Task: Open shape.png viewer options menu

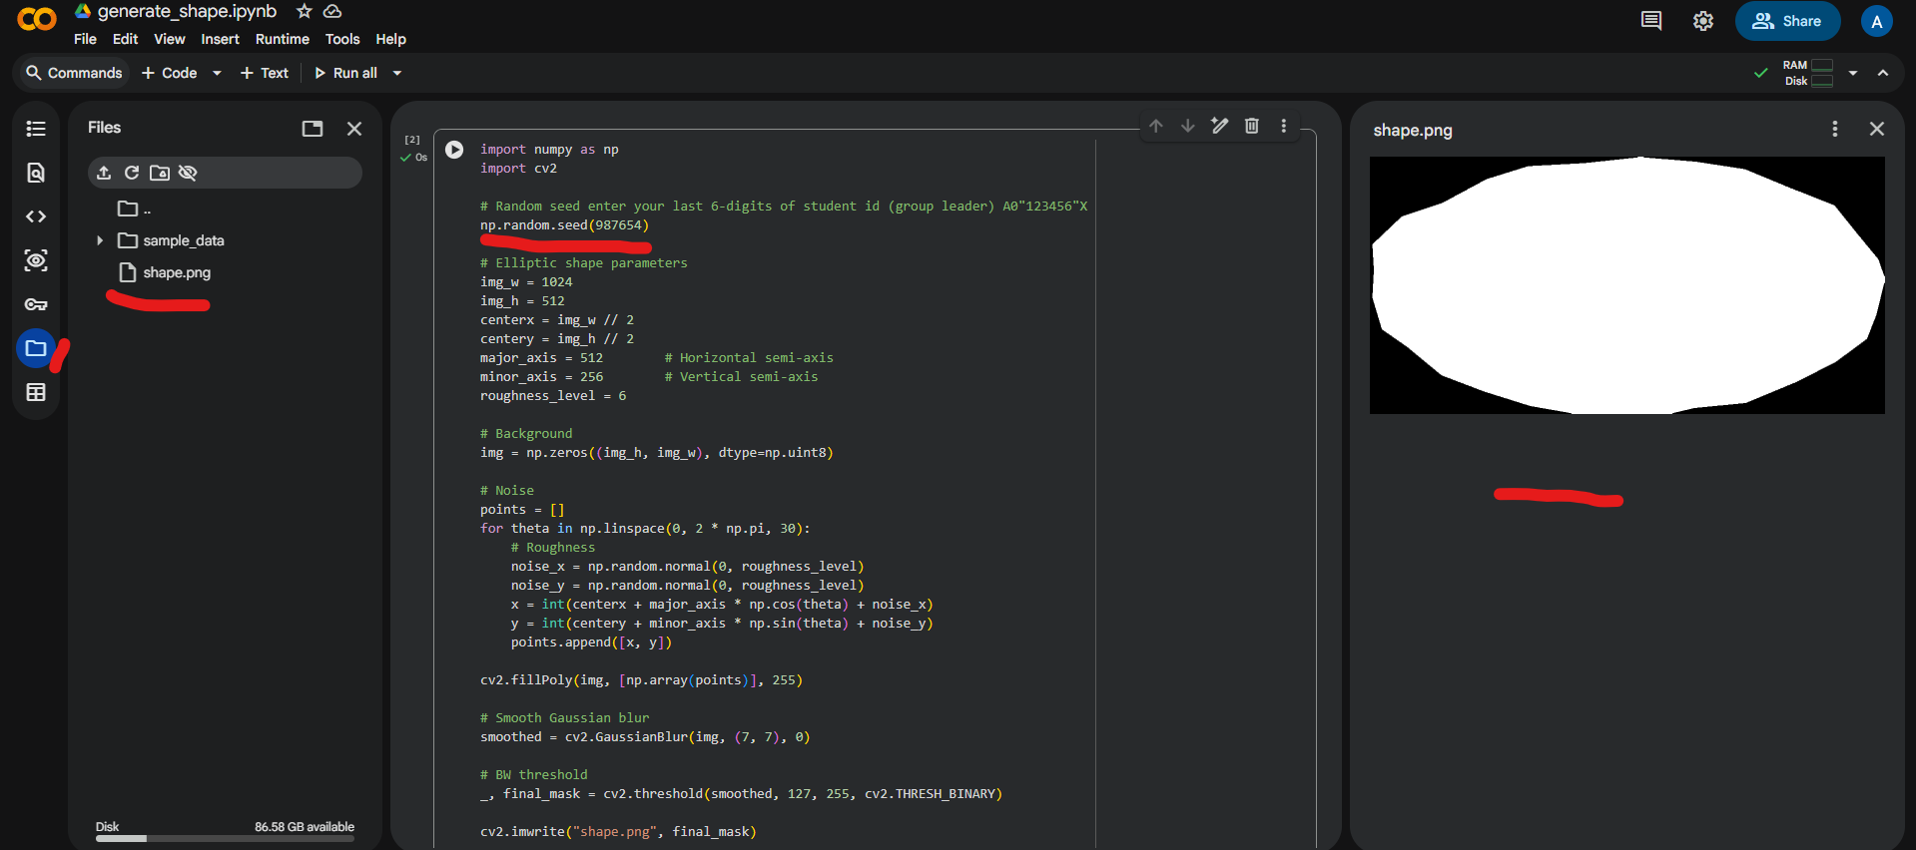Action: 1834,129
